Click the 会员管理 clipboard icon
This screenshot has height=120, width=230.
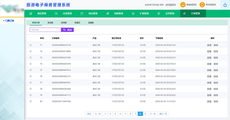click(159, 13)
